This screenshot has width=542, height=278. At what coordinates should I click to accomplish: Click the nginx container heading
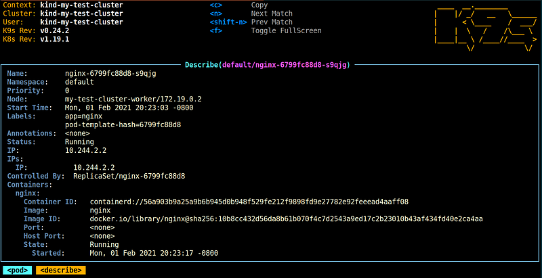pyautogui.click(x=28, y=193)
